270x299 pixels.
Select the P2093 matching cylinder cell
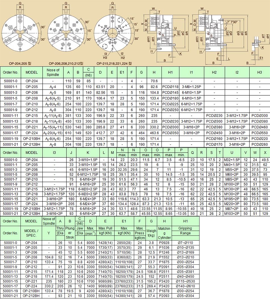[164, 296]
